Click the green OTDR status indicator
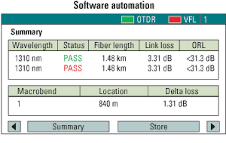 click(x=127, y=19)
